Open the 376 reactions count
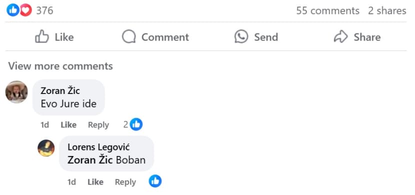This screenshot has width=415, height=195. [44, 10]
